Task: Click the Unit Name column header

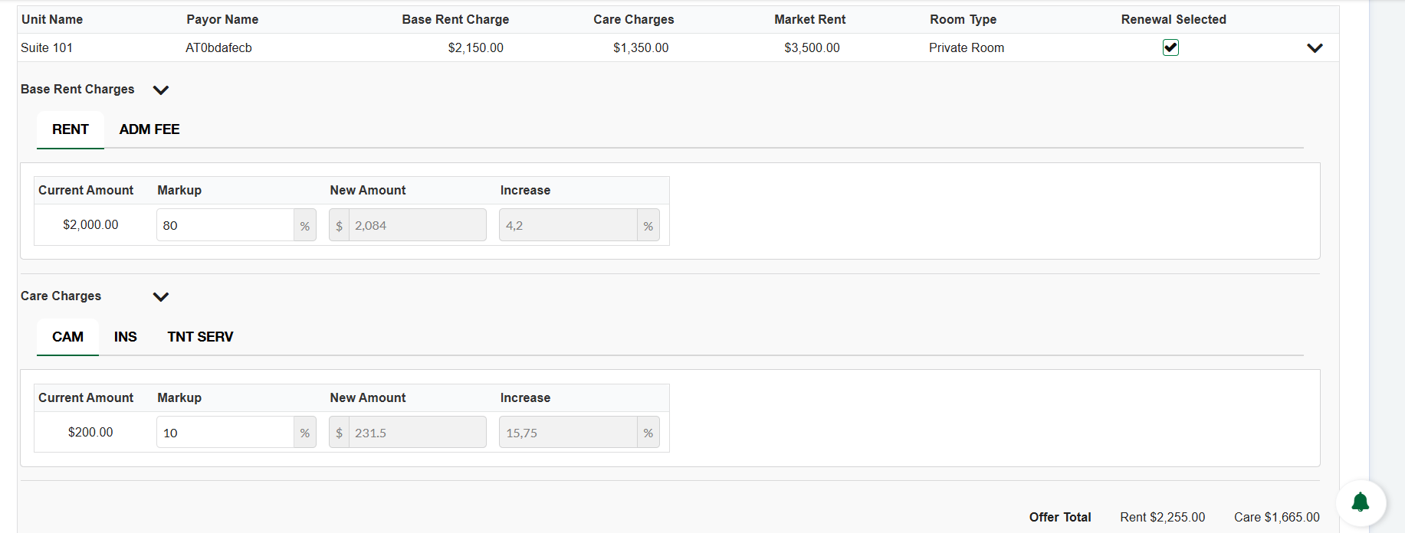Action: click(x=52, y=19)
